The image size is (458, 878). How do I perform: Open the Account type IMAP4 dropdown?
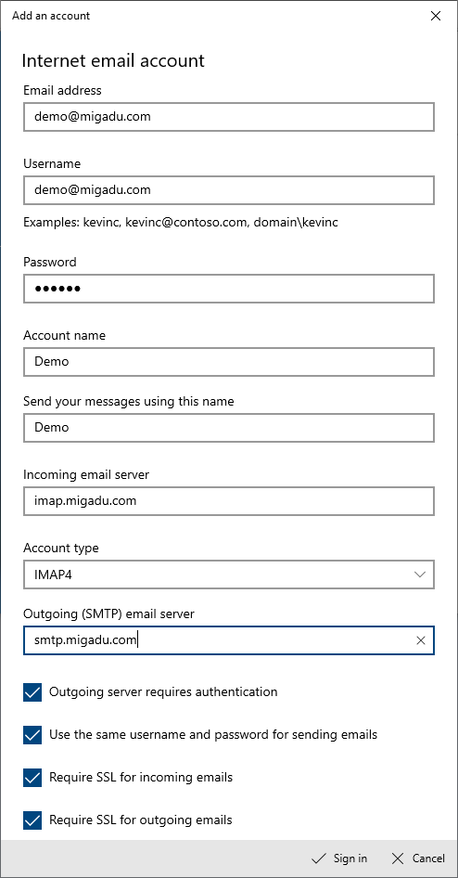229,575
